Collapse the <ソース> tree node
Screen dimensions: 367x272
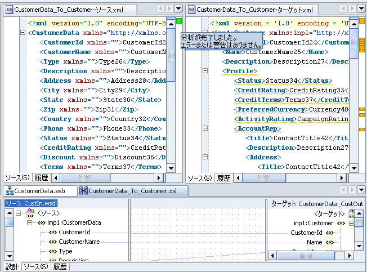[x=18, y=213]
